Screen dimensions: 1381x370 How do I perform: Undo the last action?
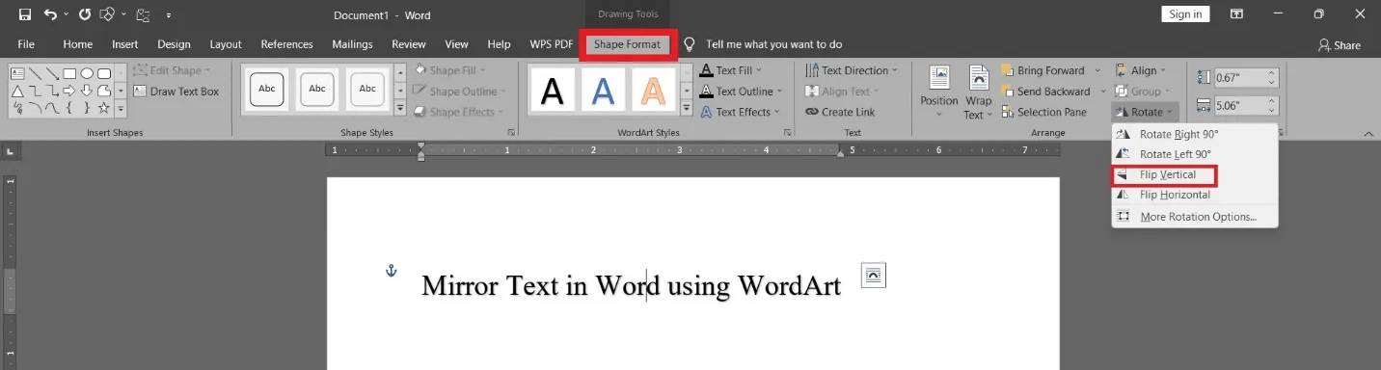click(x=50, y=14)
